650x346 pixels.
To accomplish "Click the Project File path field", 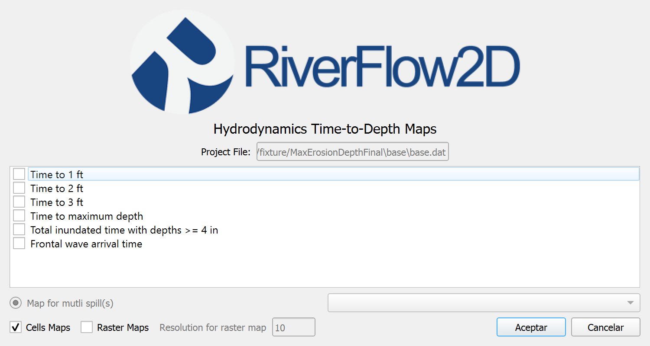I will [x=353, y=152].
